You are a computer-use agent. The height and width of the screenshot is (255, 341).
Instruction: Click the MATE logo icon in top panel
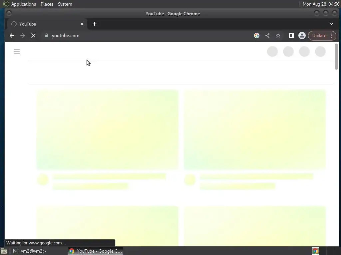point(5,4)
